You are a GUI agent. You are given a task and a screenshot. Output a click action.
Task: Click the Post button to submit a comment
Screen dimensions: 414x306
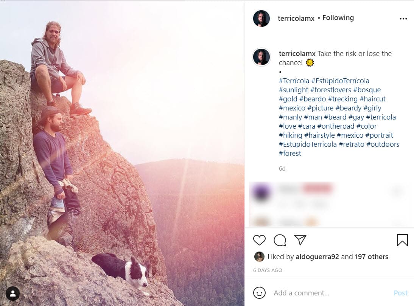401,293
